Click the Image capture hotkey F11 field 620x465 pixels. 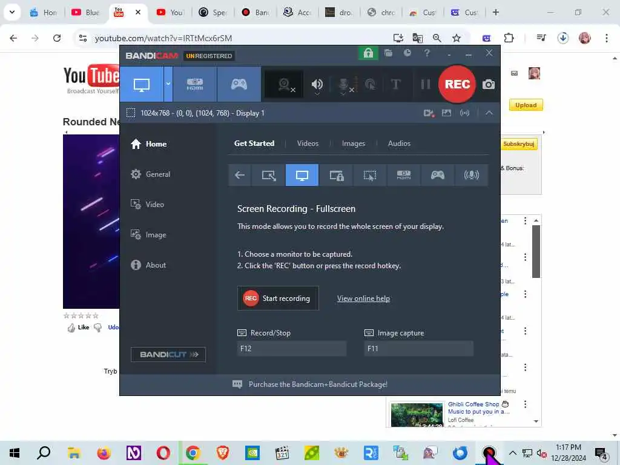tap(419, 348)
